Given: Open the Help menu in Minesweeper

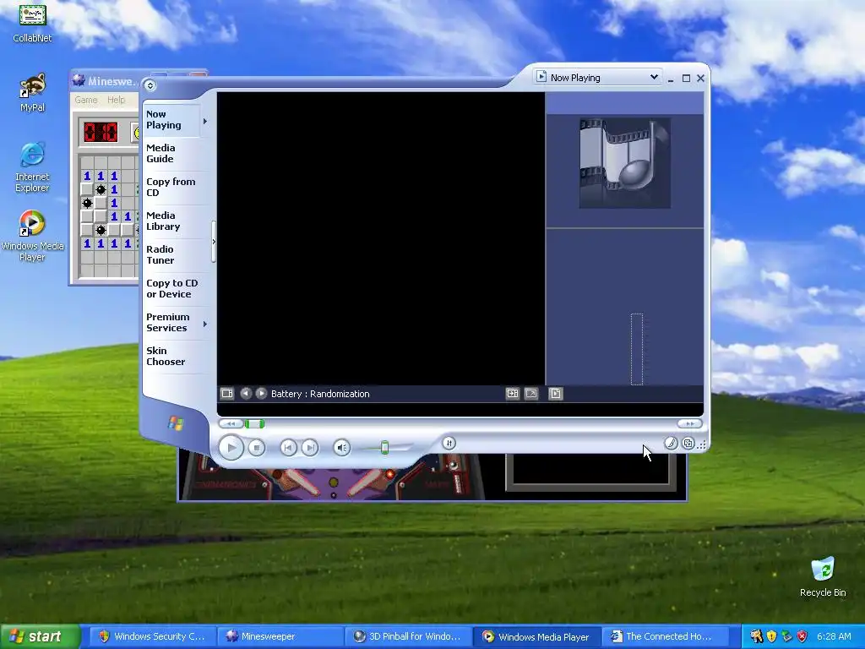Looking at the screenshot, I should tap(116, 100).
